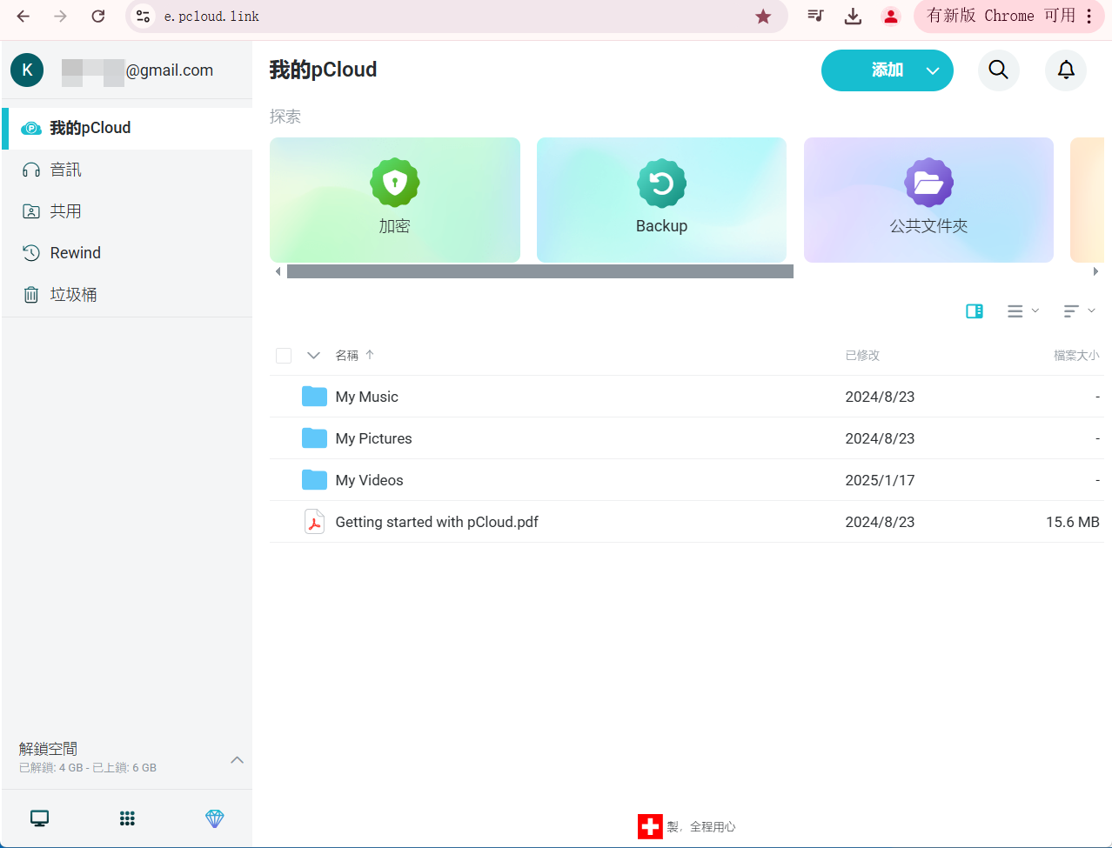Open the 加密 (Crypto) card
Screen dimensions: 1112x848
[x=395, y=200]
